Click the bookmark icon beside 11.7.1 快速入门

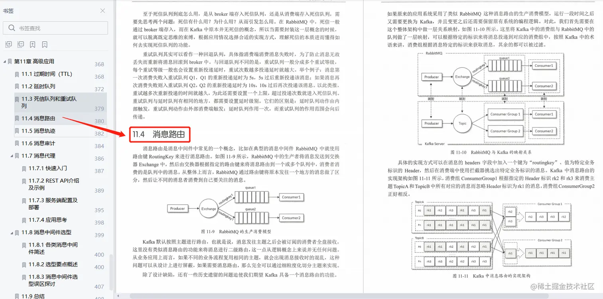[x=24, y=168]
